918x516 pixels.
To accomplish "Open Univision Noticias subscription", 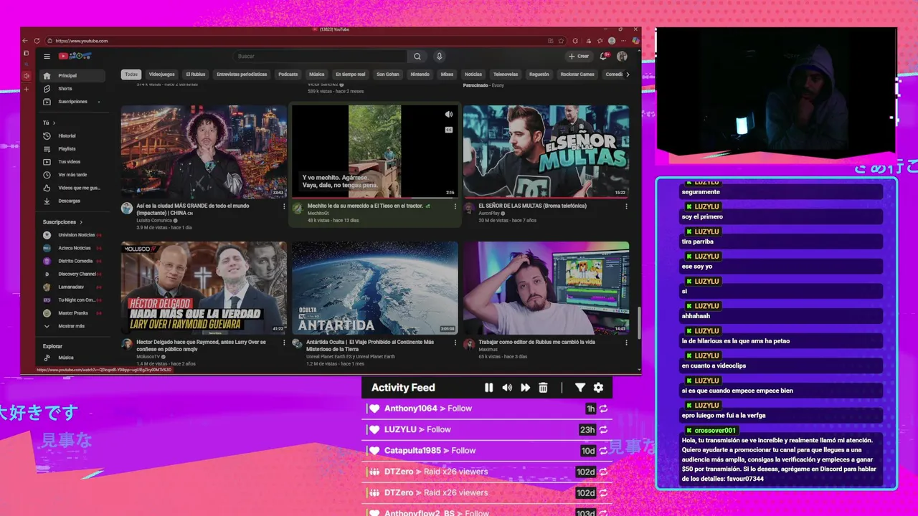I will pos(73,235).
